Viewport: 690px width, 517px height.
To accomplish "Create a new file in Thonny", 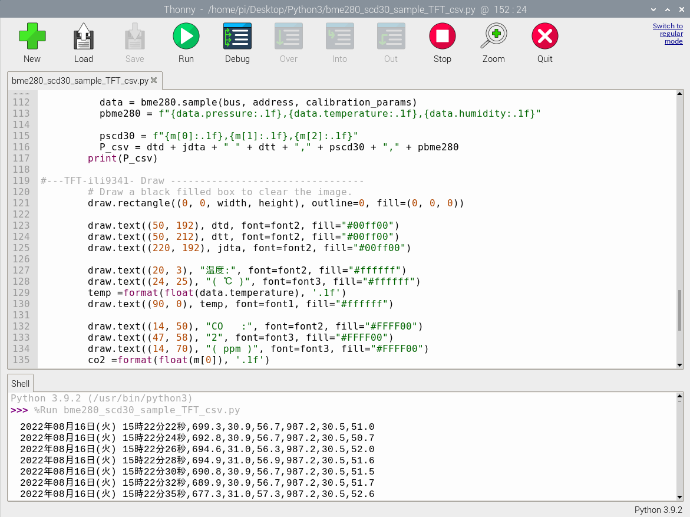I will click(32, 36).
